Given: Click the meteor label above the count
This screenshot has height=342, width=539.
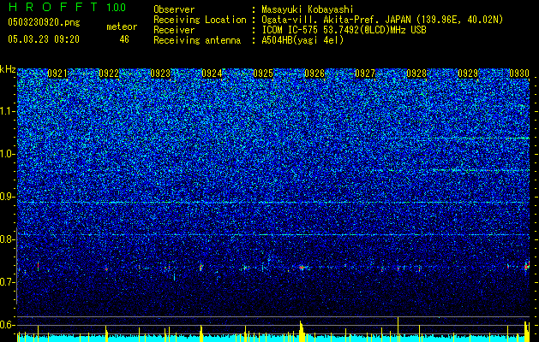Looking at the screenshot, I should coord(122,27).
